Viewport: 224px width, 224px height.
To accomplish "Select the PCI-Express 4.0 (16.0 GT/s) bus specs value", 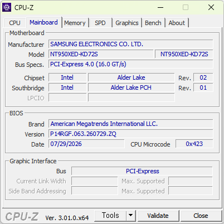I will click(x=131, y=64).
